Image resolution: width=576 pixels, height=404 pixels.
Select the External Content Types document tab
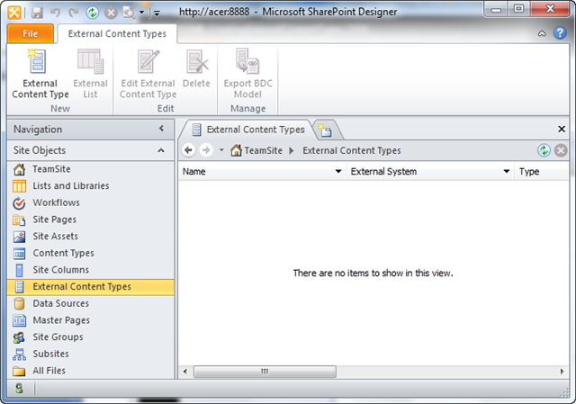248,130
